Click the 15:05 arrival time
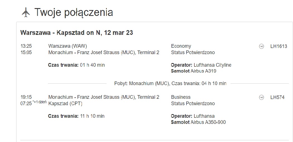Image resolution: width=293 pixels, height=142 pixels. 26,52
